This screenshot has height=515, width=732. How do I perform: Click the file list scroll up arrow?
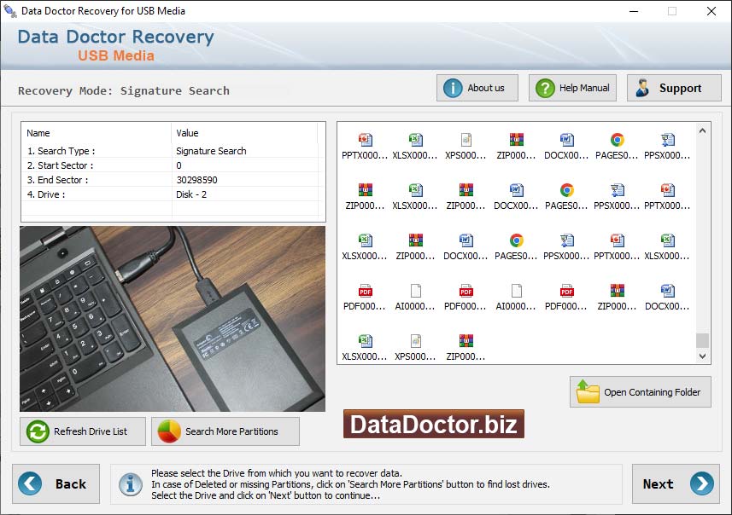point(703,131)
